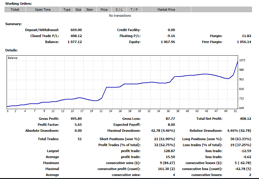Sort by the Market Price column header
This screenshot has height=179, width=259.
tap(166, 10)
